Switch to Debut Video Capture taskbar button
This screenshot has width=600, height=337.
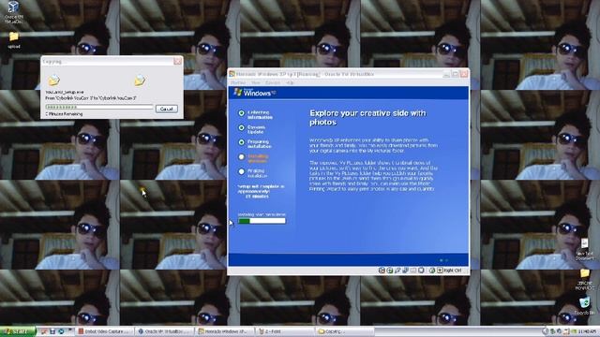[105, 331]
